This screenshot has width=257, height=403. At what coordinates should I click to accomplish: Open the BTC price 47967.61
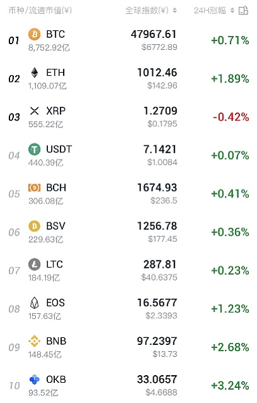[154, 34]
